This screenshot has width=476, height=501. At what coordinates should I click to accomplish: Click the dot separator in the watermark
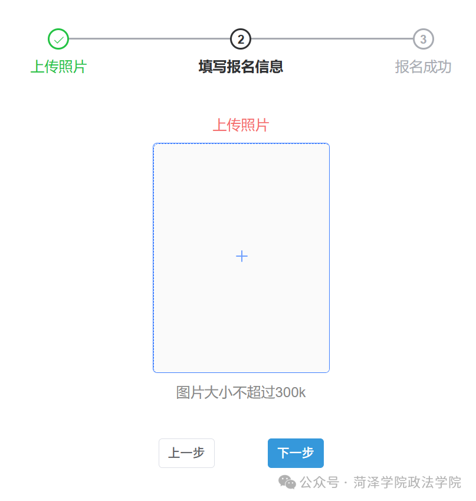346,483
